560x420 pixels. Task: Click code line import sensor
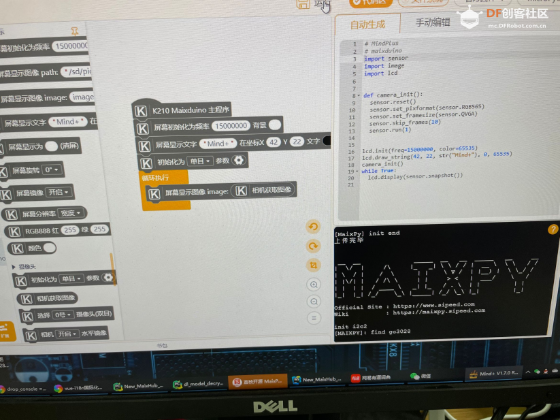(x=386, y=59)
